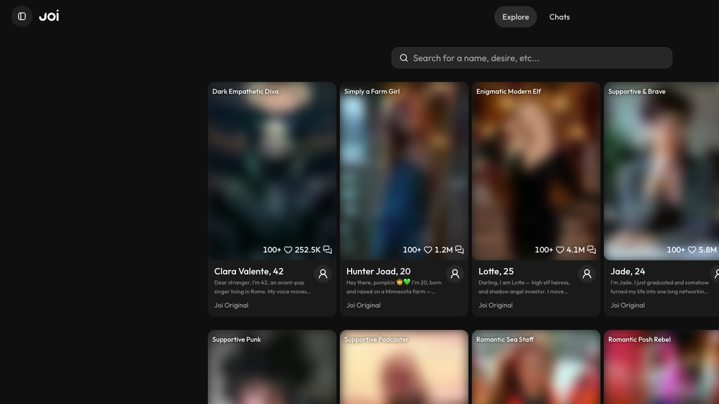
Task: Open the Dark Empathetic Diva card image
Action: pos(272,171)
